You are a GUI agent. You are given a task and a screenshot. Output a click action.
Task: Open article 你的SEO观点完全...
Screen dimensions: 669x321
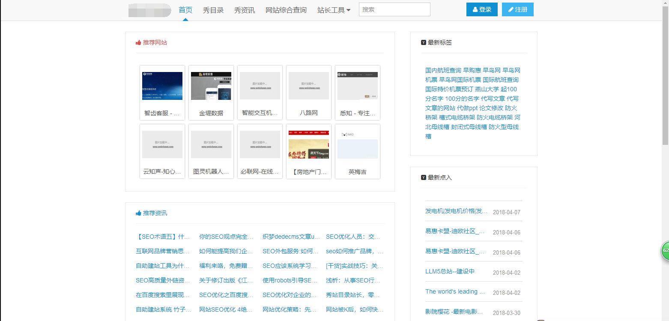[x=226, y=237]
